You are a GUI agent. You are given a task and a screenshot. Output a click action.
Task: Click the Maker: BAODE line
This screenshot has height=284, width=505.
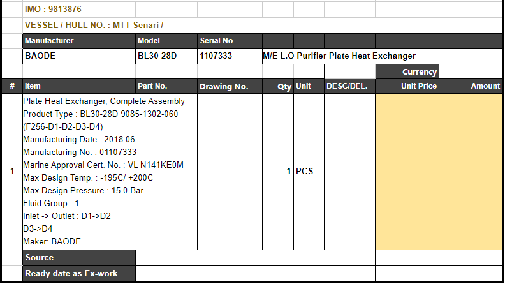tap(52, 241)
